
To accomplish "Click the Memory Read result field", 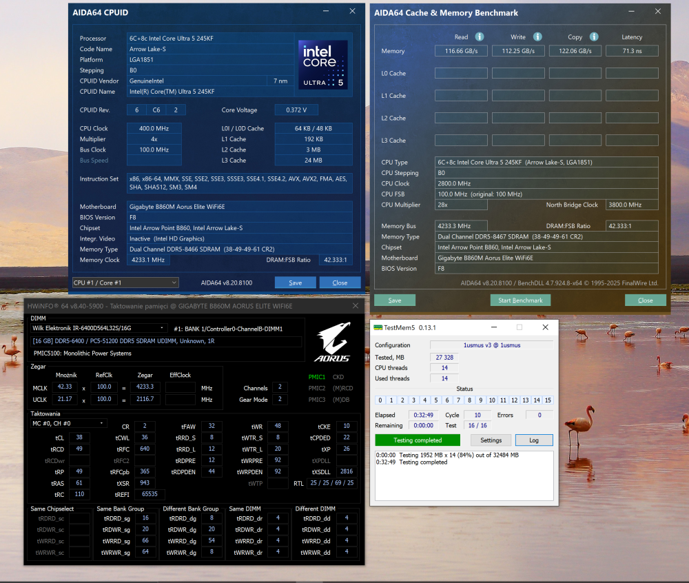I will pos(461,51).
